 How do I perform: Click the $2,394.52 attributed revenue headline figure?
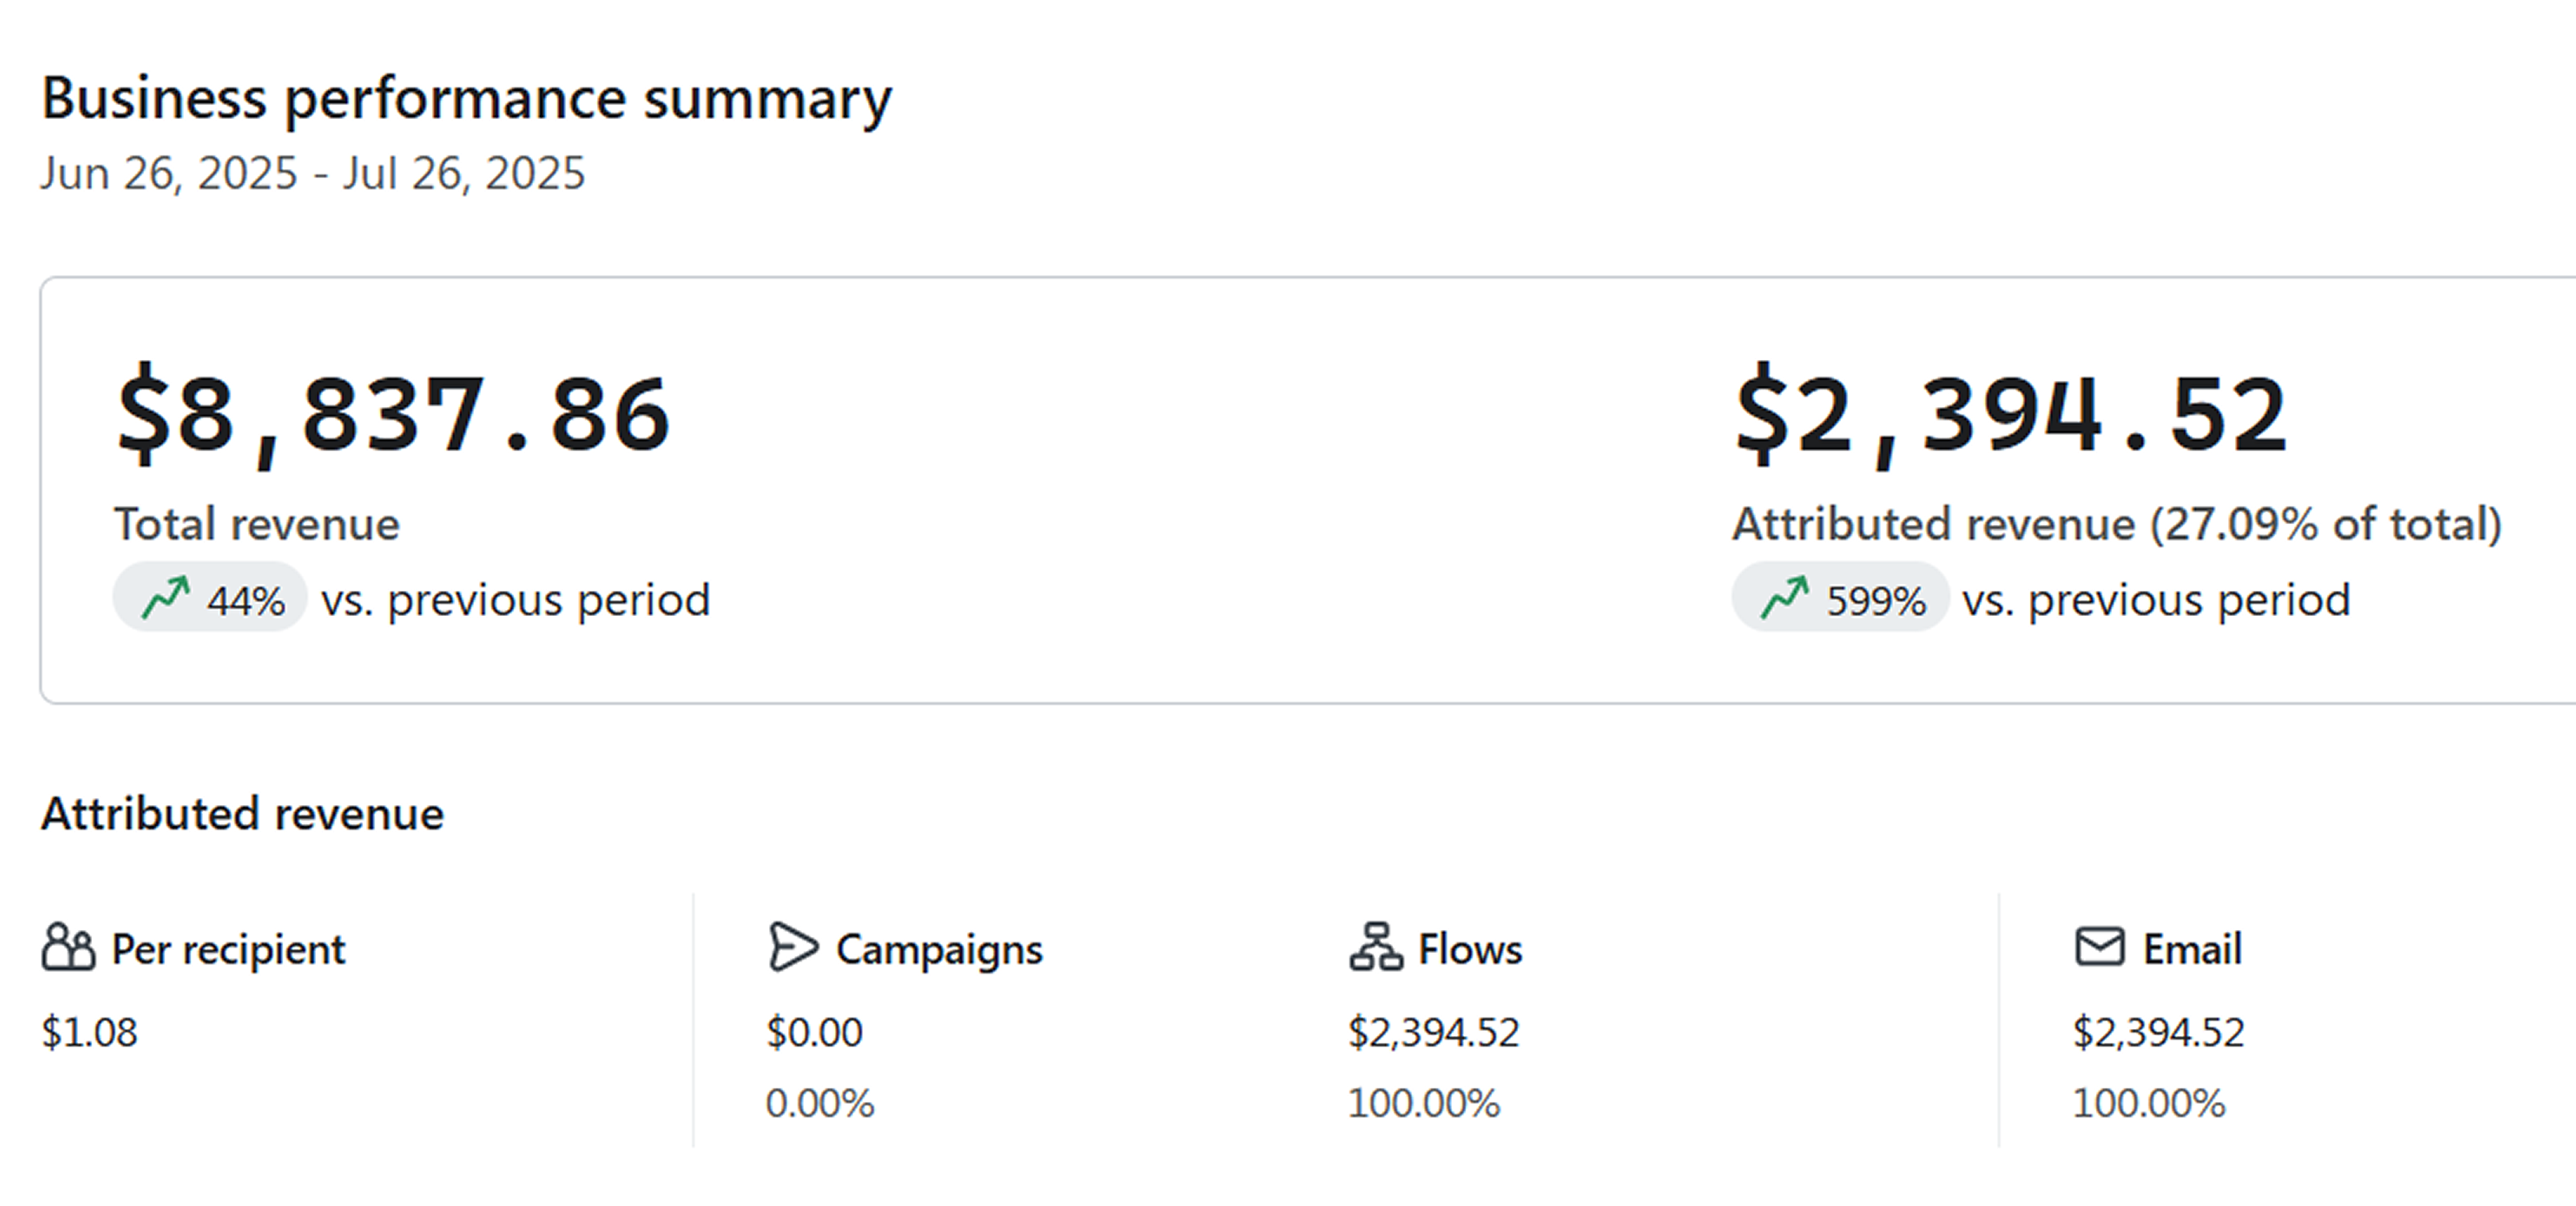coord(2011,415)
